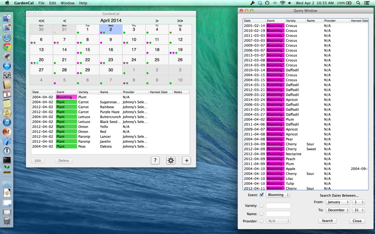This screenshot has width=375, height=234.
Task: Open the GardenCal application menu
Action: [24, 3]
